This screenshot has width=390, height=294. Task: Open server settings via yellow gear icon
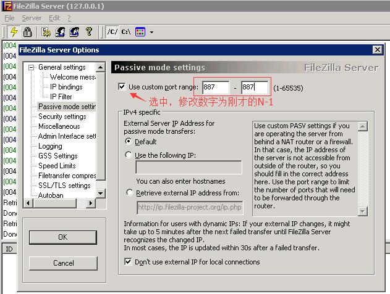46,32
